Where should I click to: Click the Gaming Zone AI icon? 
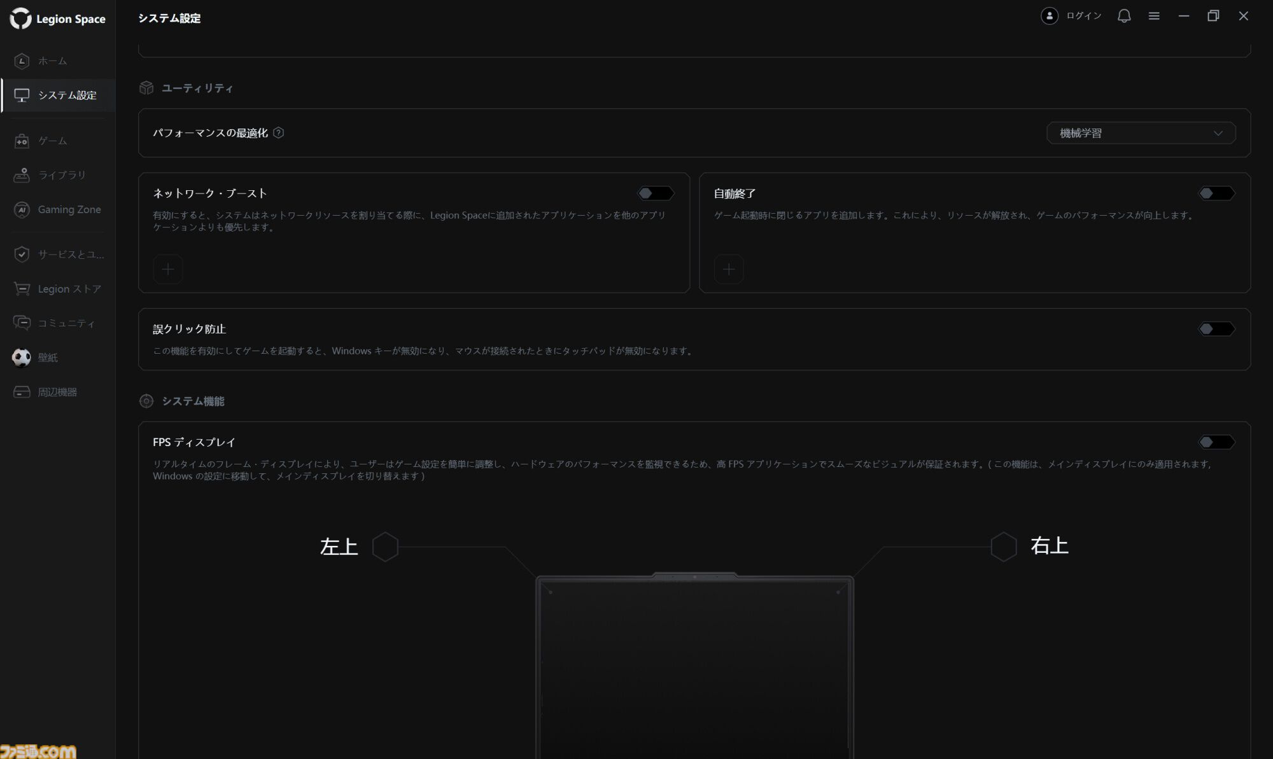tap(22, 209)
